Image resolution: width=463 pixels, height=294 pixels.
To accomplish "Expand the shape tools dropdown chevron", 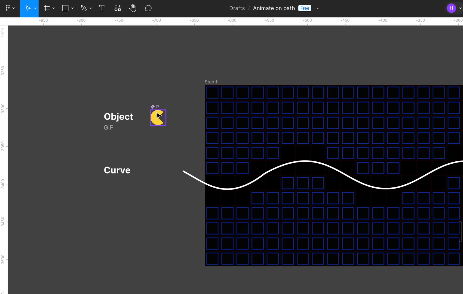I will (x=72, y=8).
